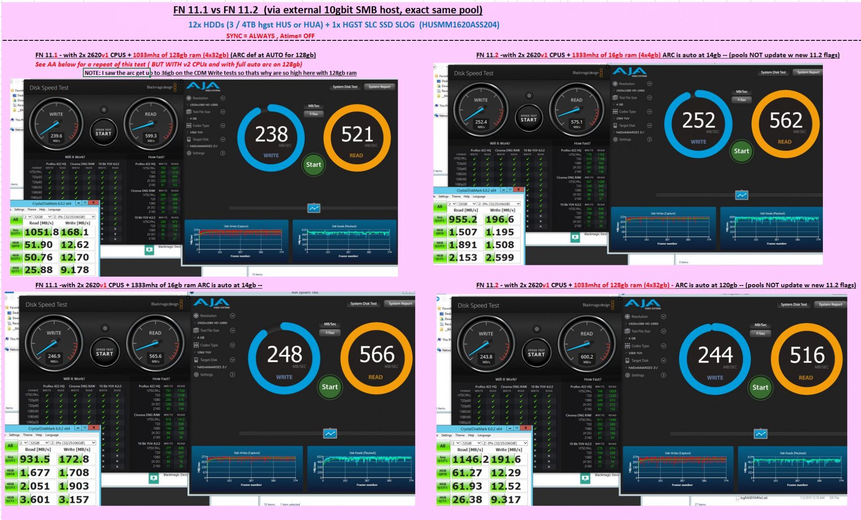Toggle F/Sec unit beside the 252 write ring
This screenshot has height=520, width=861.
(x=742, y=100)
